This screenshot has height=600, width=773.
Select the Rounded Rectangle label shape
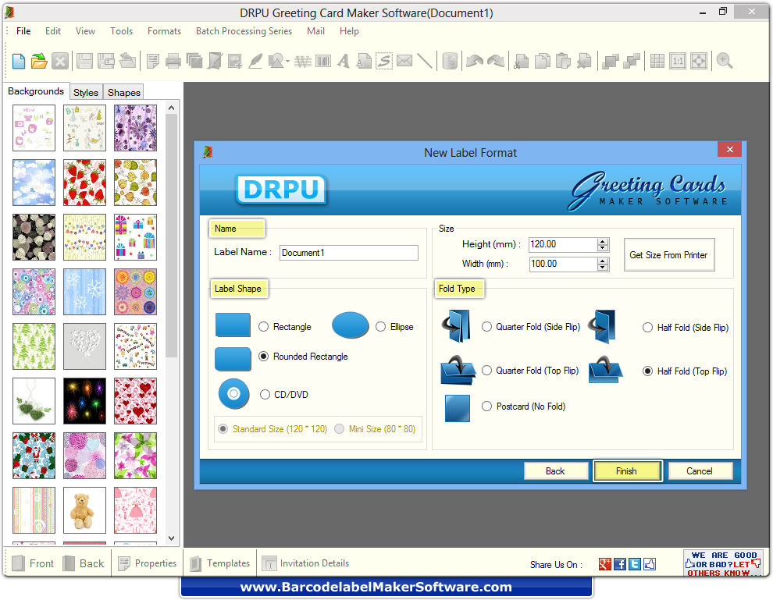(263, 357)
